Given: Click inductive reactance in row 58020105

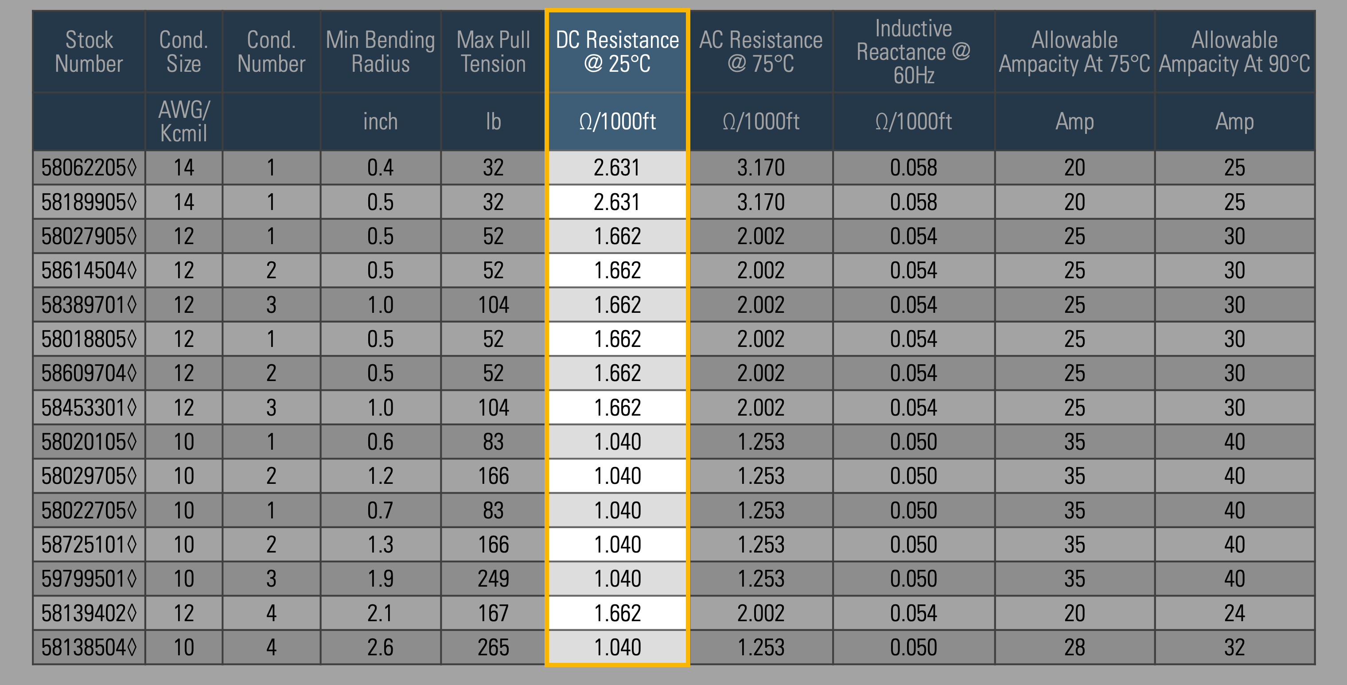Looking at the screenshot, I should click(x=914, y=442).
